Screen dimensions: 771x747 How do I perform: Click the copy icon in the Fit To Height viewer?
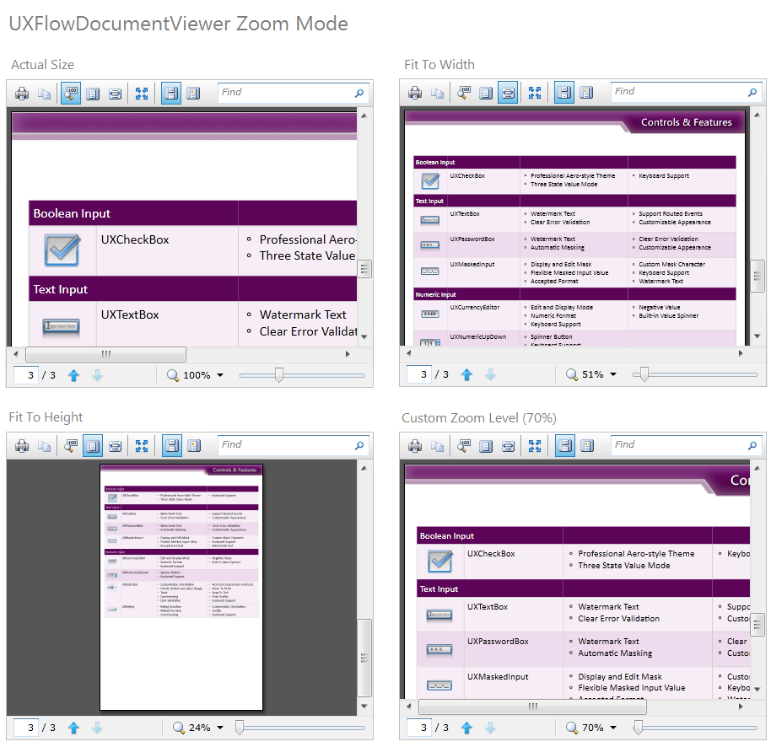(x=44, y=446)
